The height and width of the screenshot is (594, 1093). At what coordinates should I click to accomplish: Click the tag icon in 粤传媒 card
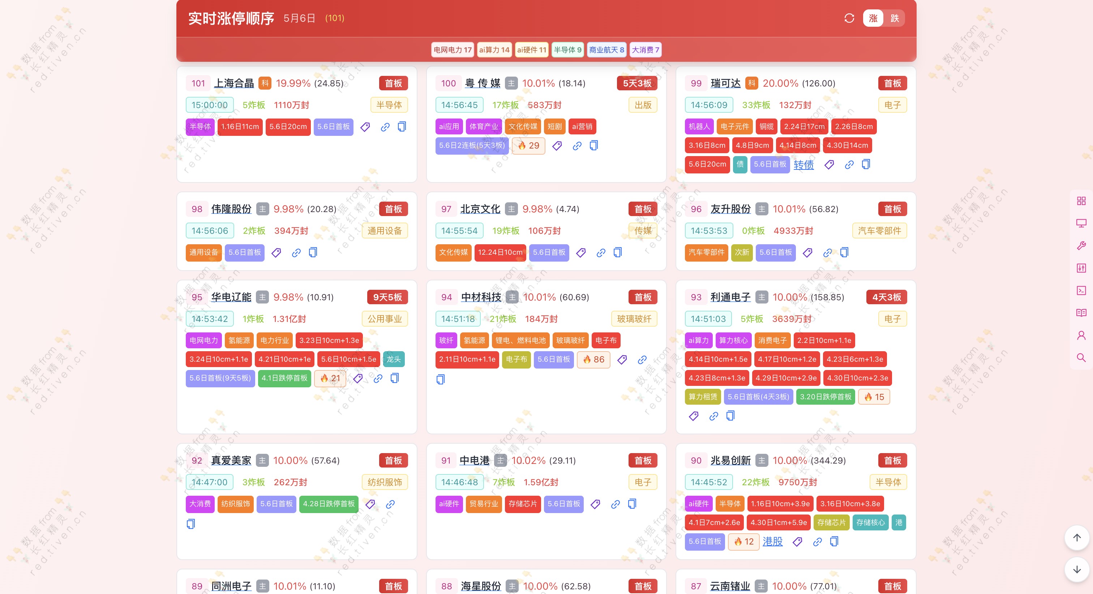point(557,146)
